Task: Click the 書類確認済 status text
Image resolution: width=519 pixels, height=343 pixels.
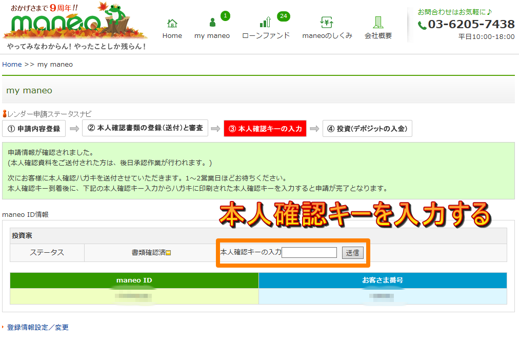Action: click(x=149, y=252)
